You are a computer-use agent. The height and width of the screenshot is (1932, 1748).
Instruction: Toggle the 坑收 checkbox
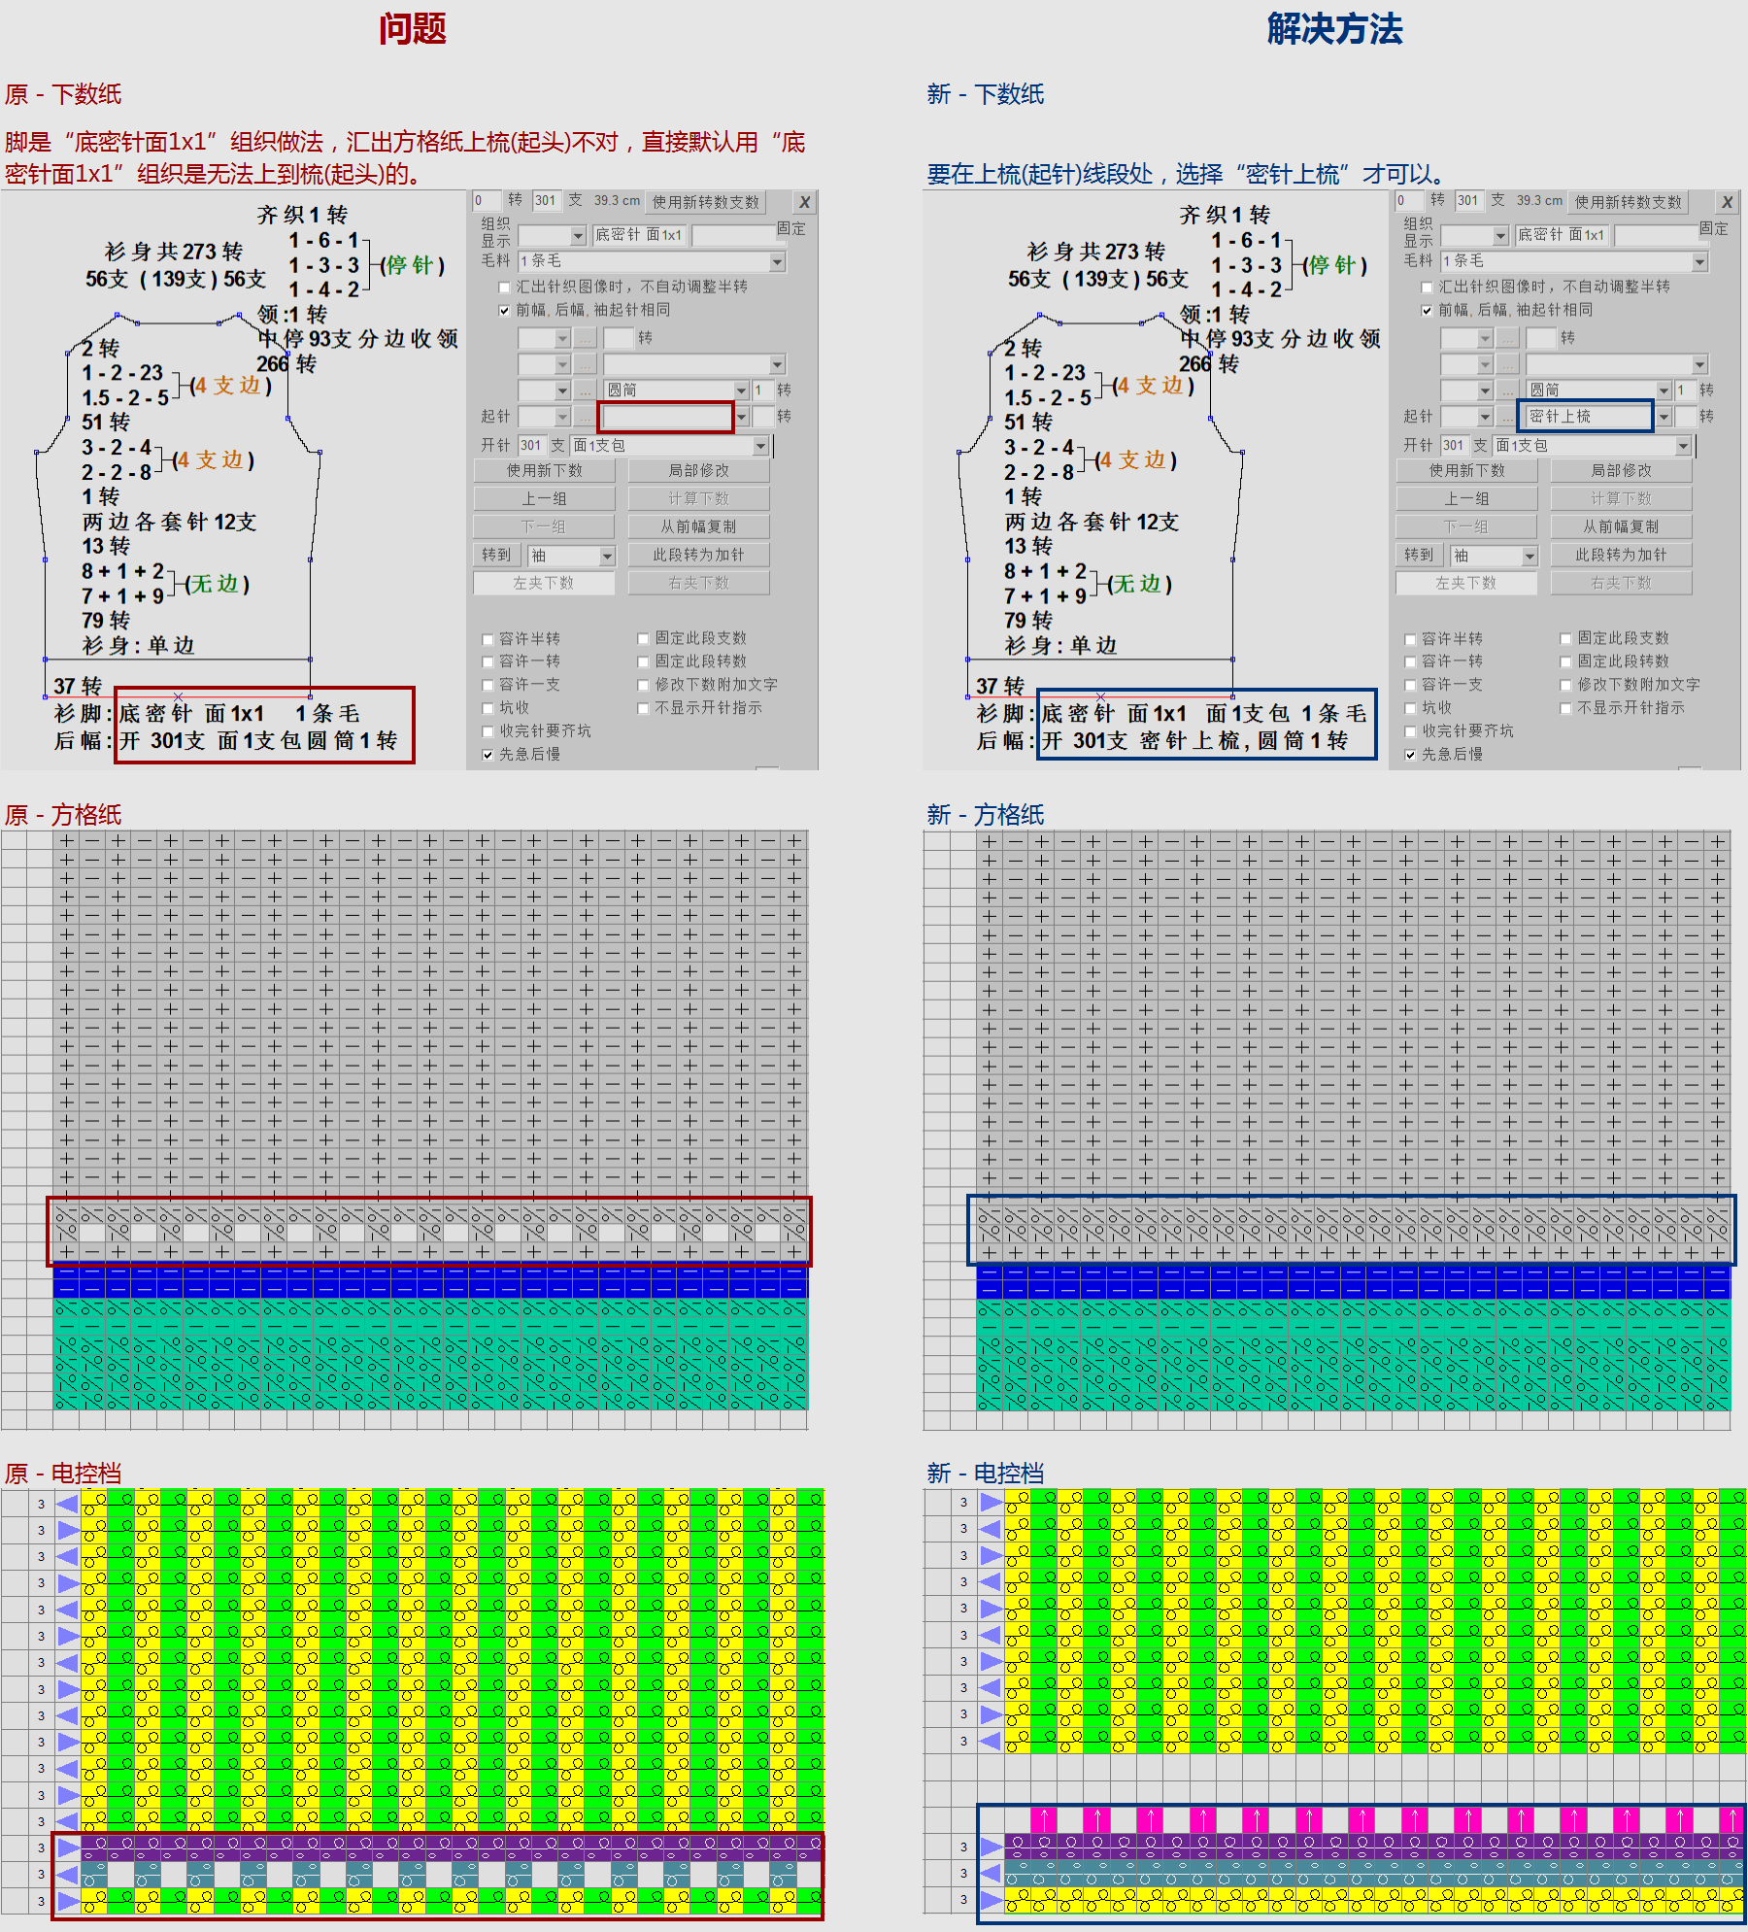coord(487,708)
